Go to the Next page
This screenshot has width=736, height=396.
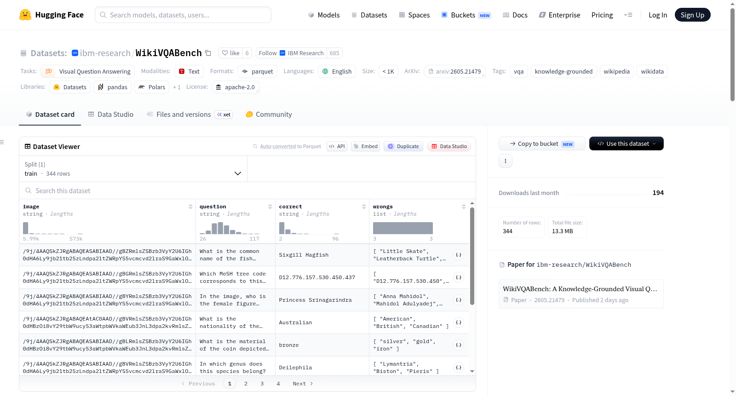click(x=303, y=384)
